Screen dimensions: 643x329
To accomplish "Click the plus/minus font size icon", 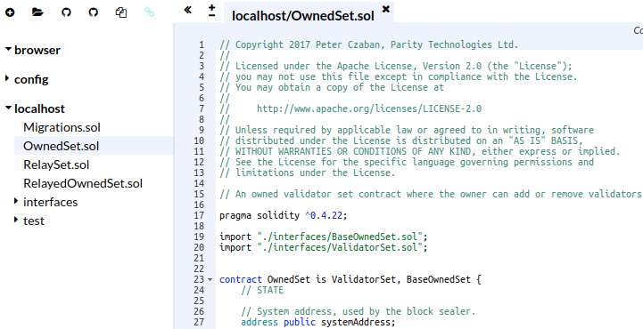I will pos(211,11).
